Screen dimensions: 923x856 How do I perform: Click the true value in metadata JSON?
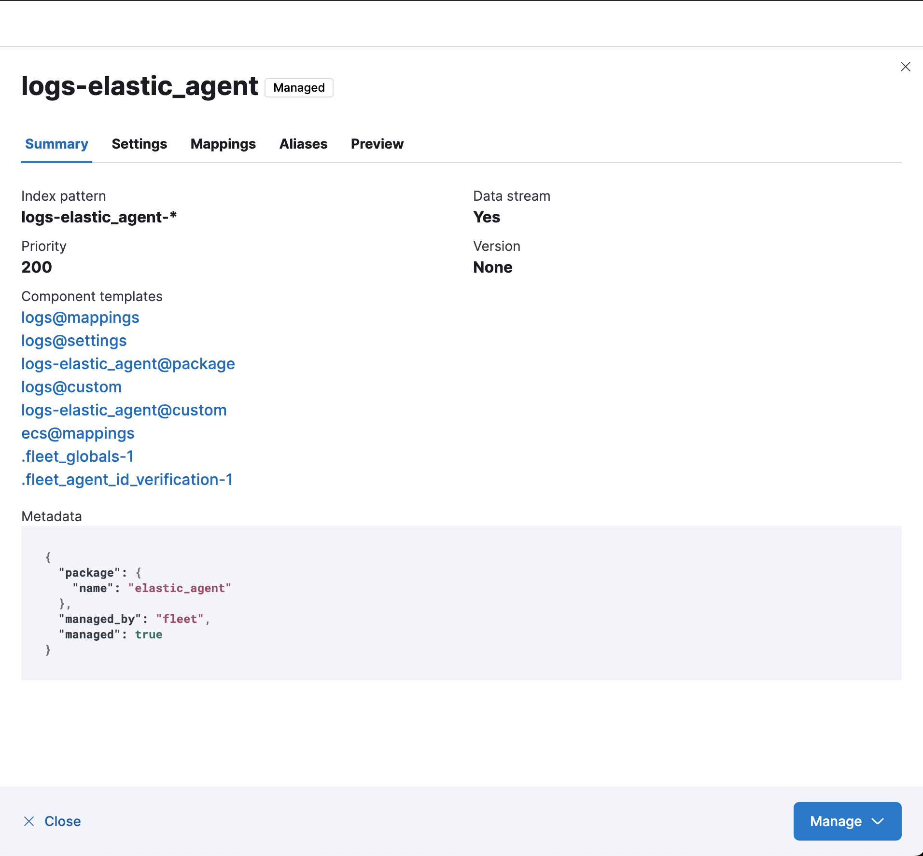tap(149, 635)
